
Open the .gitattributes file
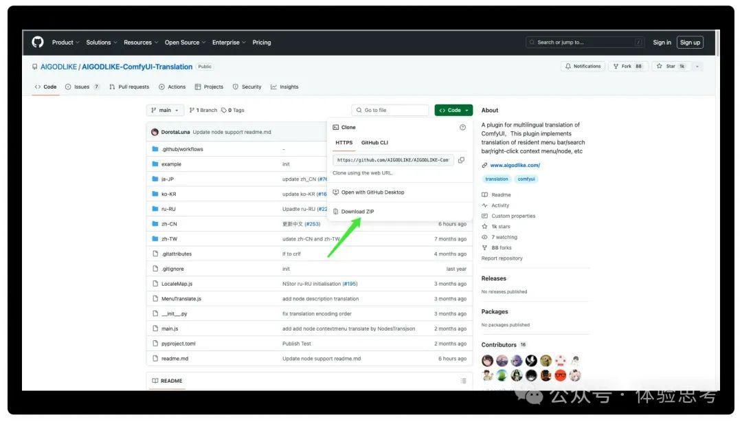pyautogui.click(x=177, y=254)
